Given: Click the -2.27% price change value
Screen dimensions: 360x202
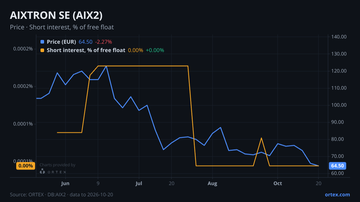Looking at the screenshot, I should click(x=103, y=42).
